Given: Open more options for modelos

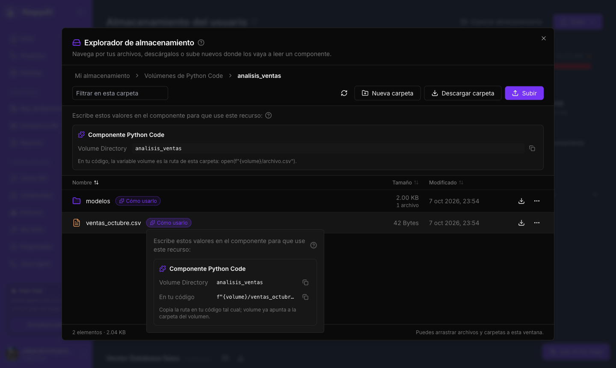Looking at the screenshot, I should tap(537, 201).
